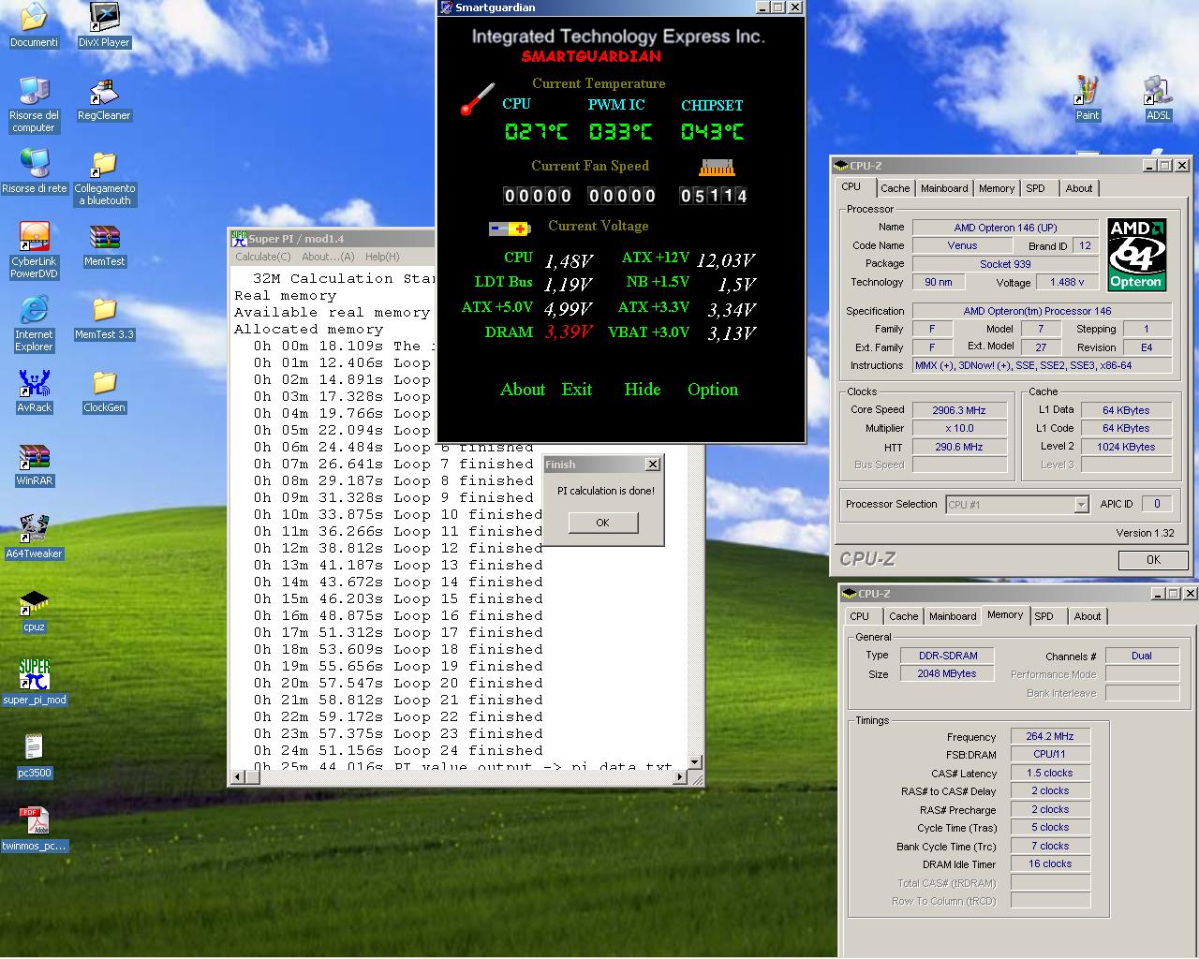Click Hide in Smartguardian
Image resolution: width=1199 pixels, height=959 pixels.
click(x=643, y=390)
